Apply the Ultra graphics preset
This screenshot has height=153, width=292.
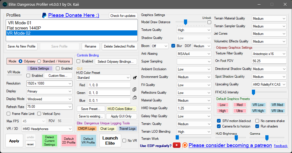(240, 111)
